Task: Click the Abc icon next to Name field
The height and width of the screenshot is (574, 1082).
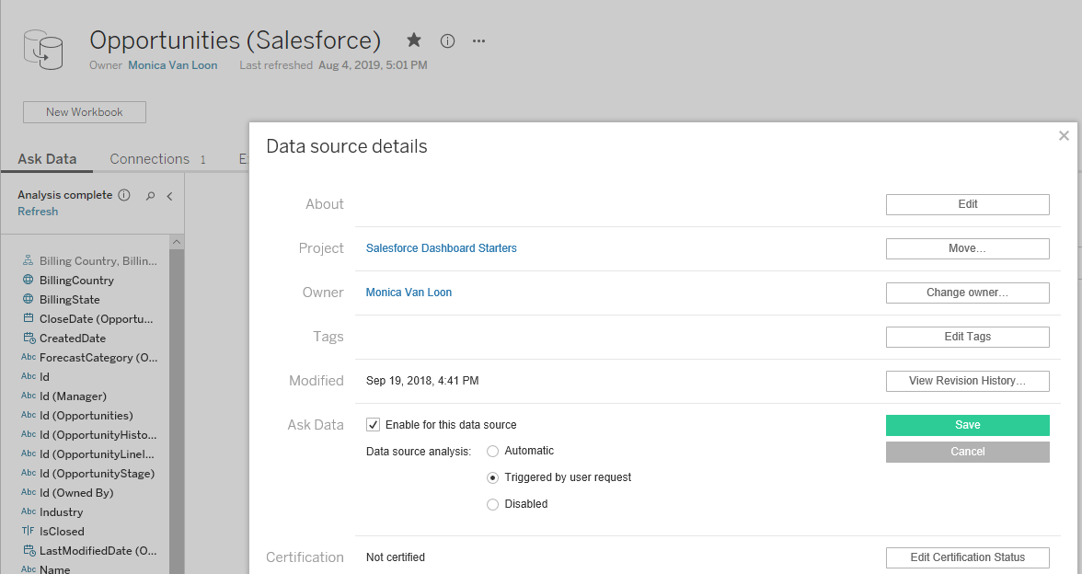Action: (x=28, y=568)
